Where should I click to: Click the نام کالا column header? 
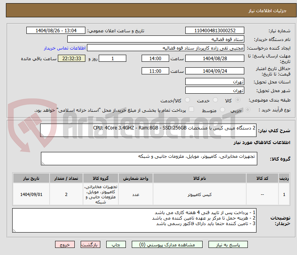tap(199, 178)
